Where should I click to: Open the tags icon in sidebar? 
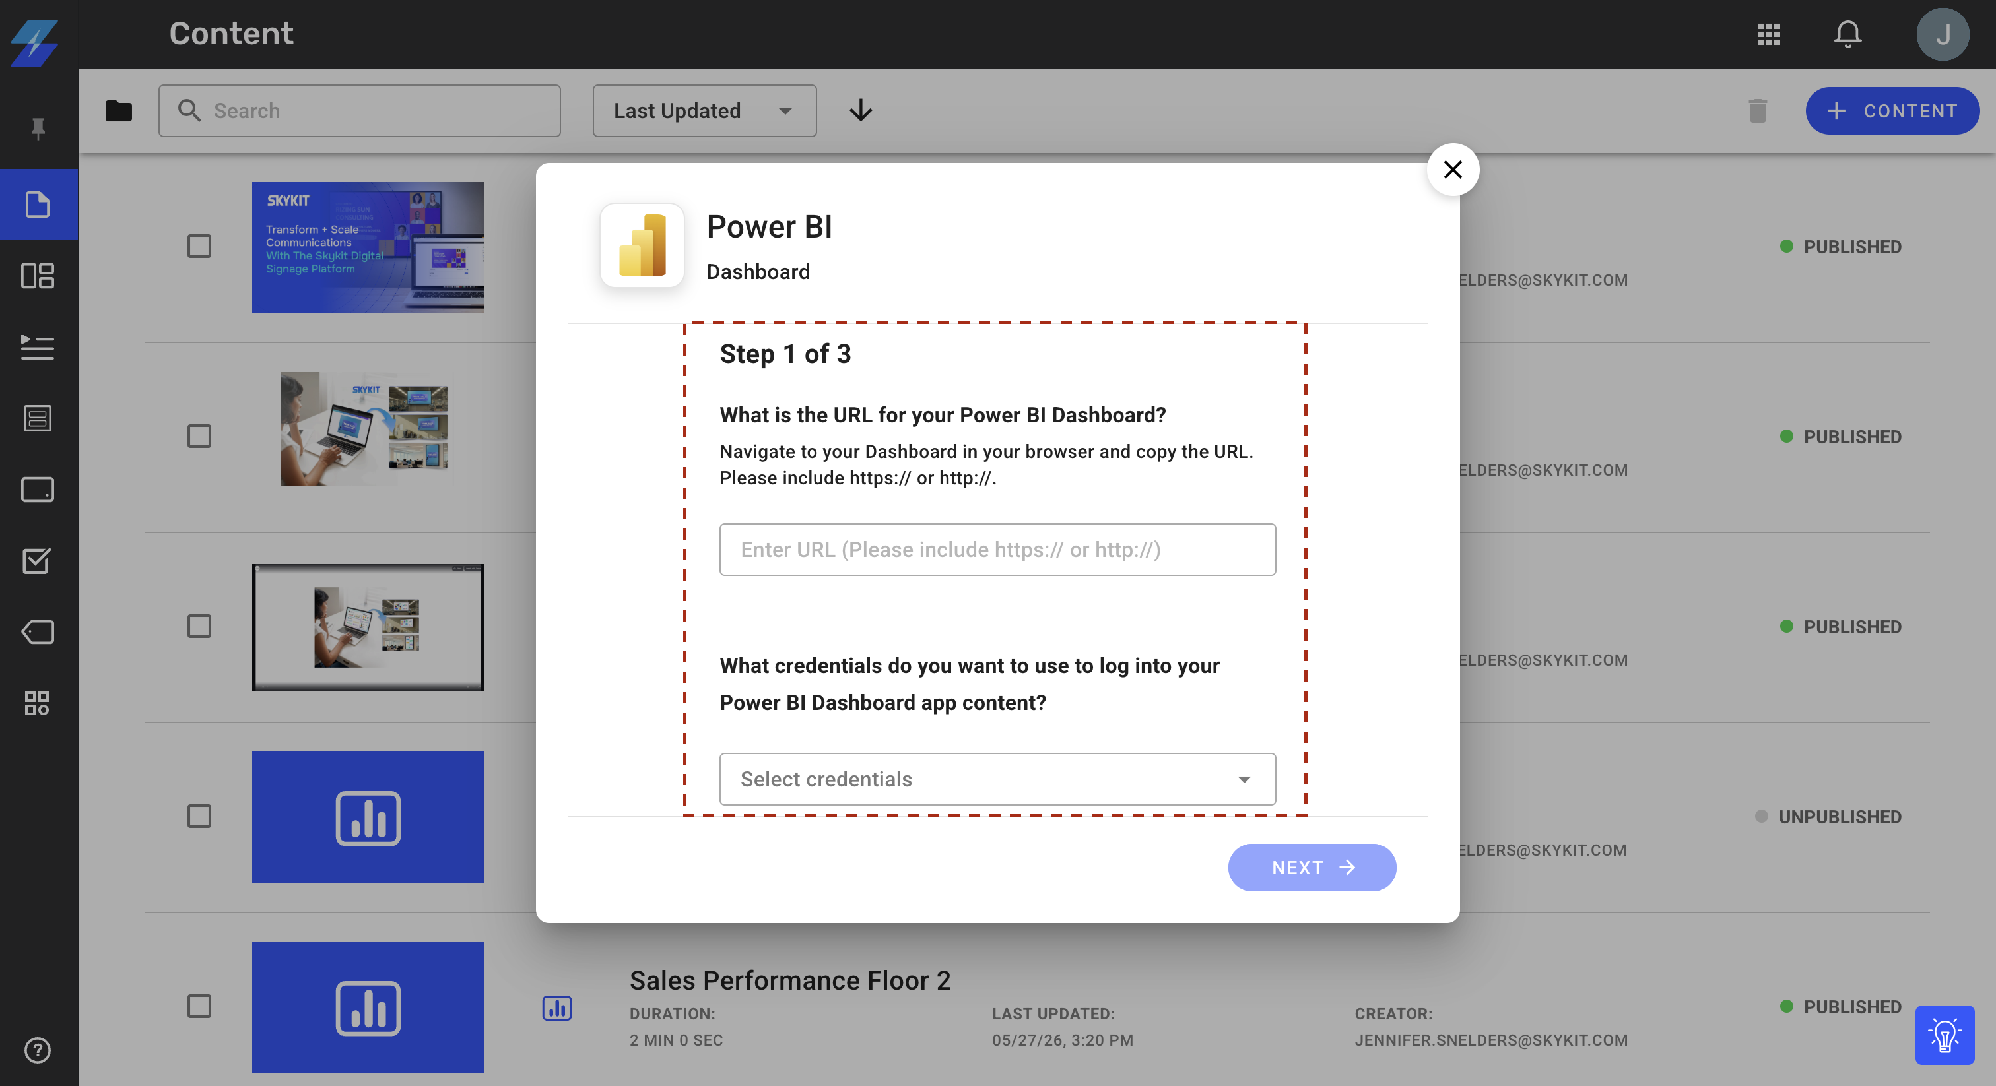coord(38,632)
